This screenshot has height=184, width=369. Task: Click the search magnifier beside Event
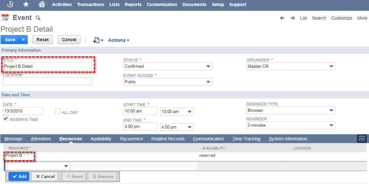click(x=38, y=18)
